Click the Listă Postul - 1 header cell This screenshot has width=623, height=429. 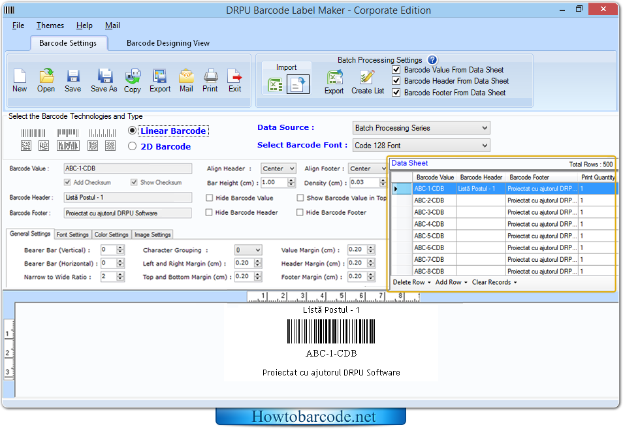481,189
